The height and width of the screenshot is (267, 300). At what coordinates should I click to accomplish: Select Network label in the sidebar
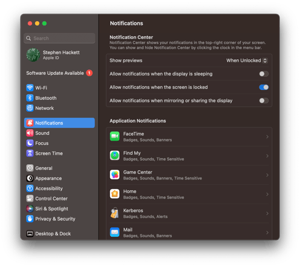(x=45, y=108)
